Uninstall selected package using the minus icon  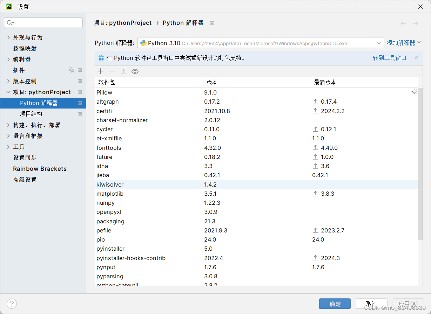click(x=112, y=71)
